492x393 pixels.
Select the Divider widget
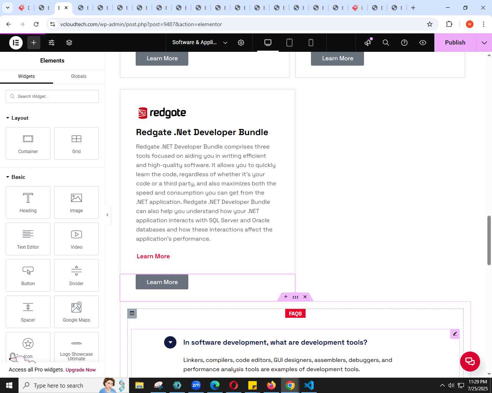click(76, 275)
